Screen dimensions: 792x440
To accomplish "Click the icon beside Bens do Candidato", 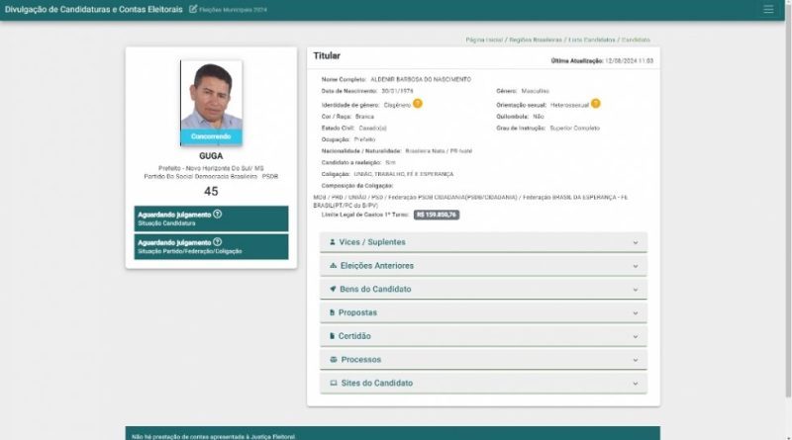I will coord(333,289).
